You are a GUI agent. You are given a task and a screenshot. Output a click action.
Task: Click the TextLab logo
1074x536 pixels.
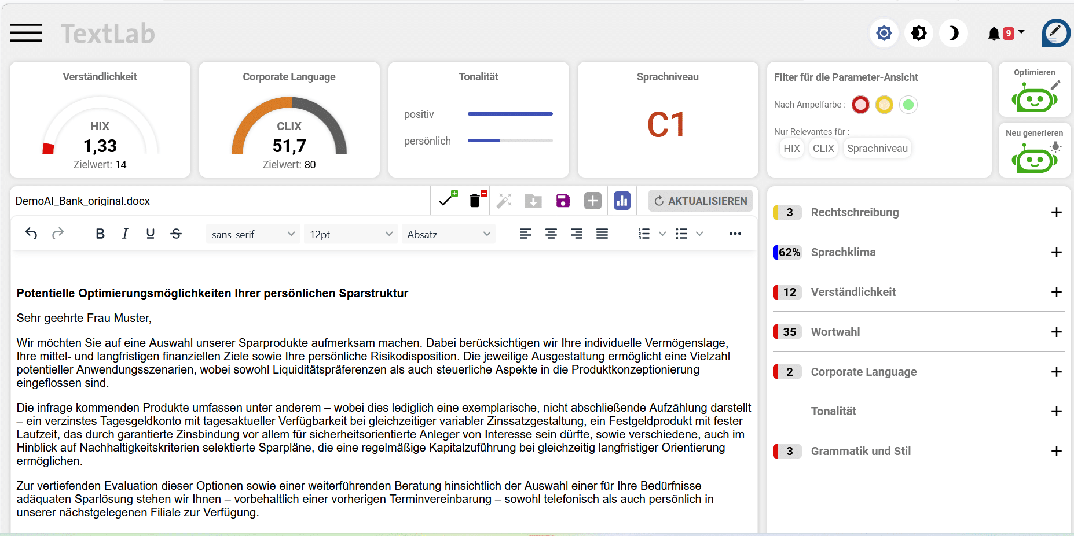pyautogui.click(x=108, y=34)
